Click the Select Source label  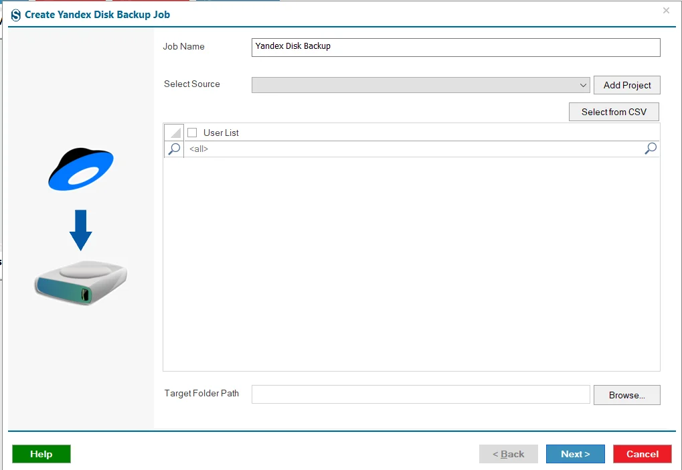pyautogui.click(x=192, y=84)
